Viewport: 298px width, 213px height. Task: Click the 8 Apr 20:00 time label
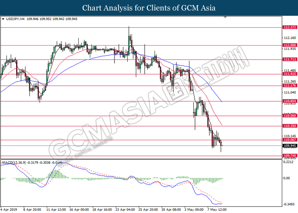tap(32, 210)
